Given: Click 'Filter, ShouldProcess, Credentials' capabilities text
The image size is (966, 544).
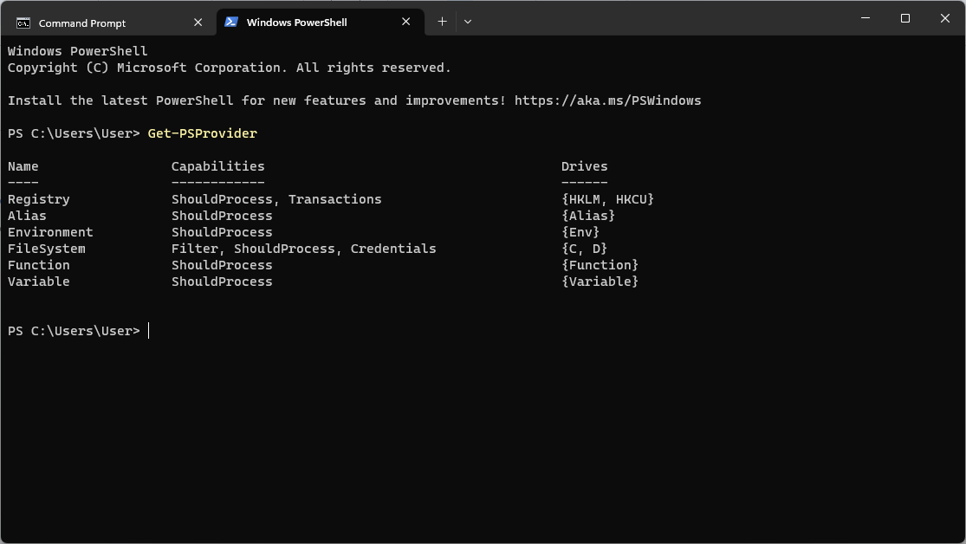Looking at the screenshot, I should (304, 249).
